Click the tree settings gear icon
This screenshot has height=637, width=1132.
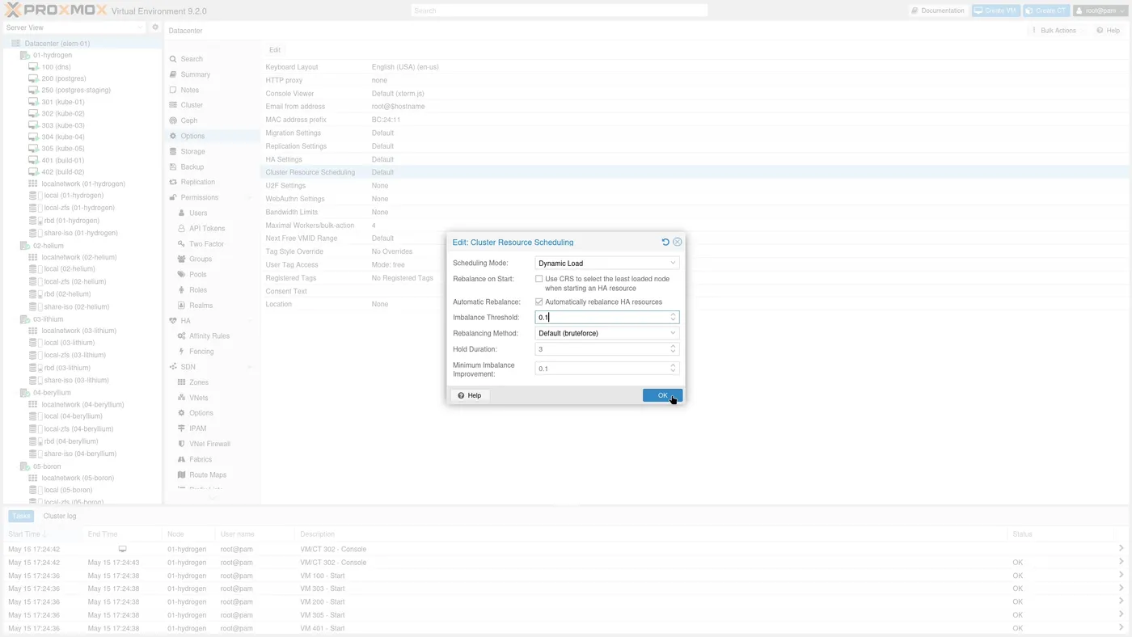pos(155,27)
